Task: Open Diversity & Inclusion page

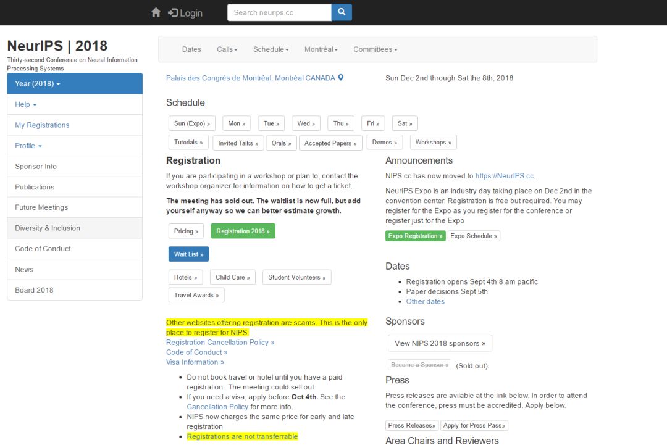Action: coord(75,228)
